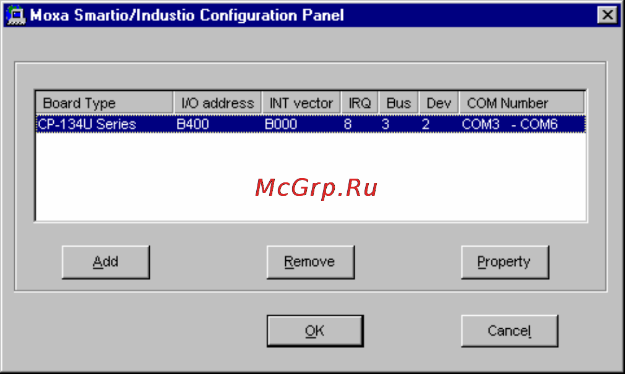Click the COM Number column header
Image resolution: width=625 pixels, height=374 pixels.
[522, 103]
